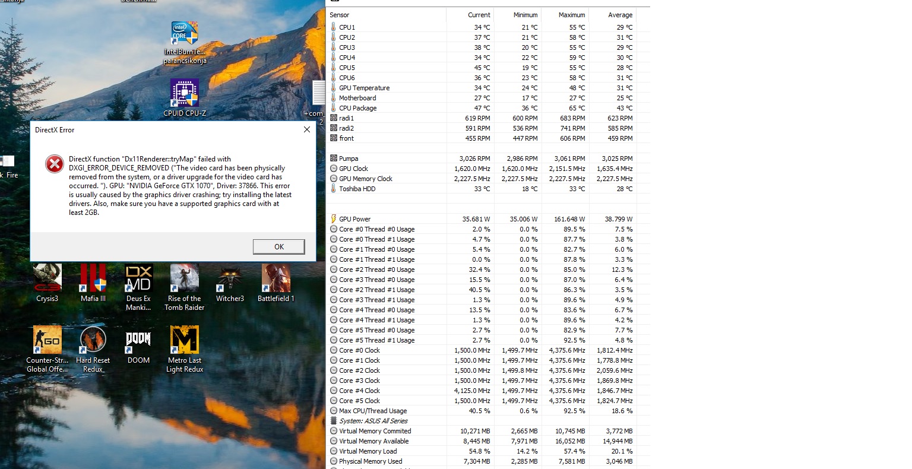912x469 pixels.
Task: Click the Minimum column header
Action: (x=517, y=15)
